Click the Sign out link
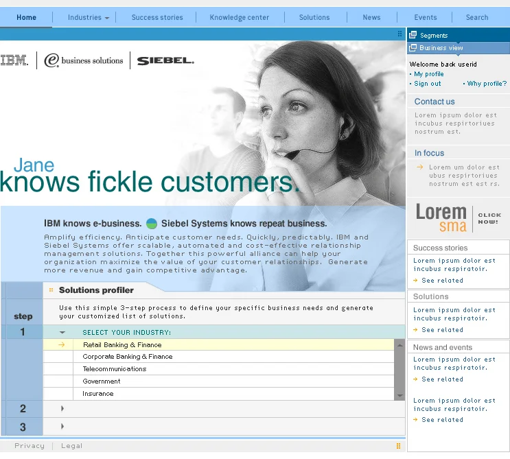Viewport: 510px width, 459px height. coord(428,84)
